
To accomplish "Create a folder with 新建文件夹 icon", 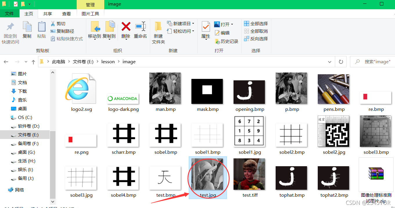I will coord(158,32).
